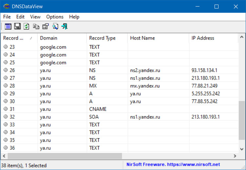Click NS record type in row 26
Image resolution: width=246 pixels, height=170 pixels.
[x=92, y=70]
